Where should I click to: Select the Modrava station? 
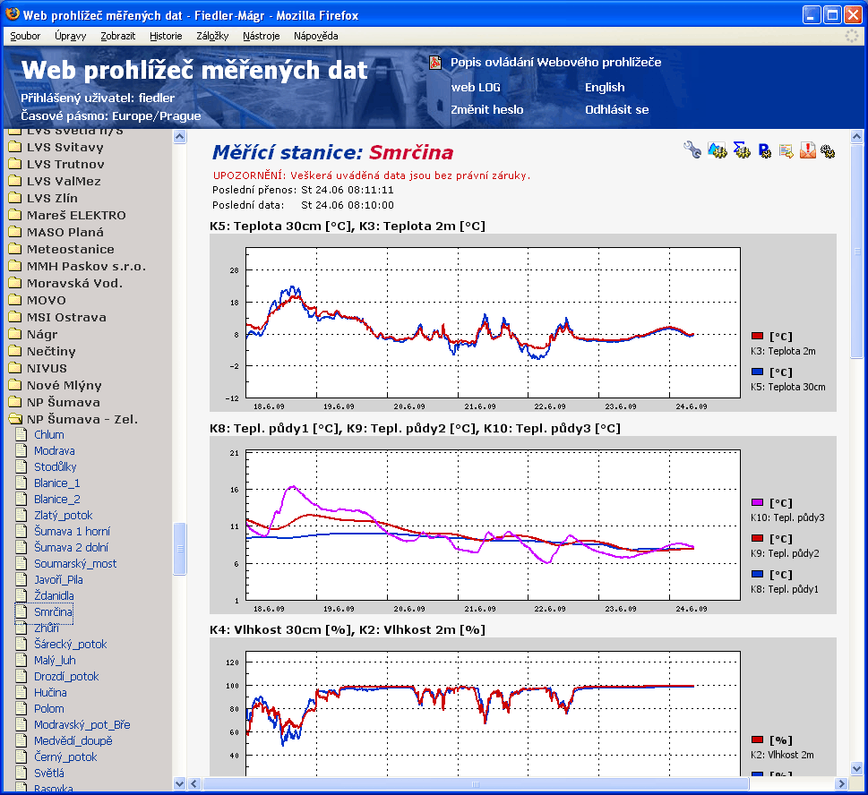tap(55, 451)
